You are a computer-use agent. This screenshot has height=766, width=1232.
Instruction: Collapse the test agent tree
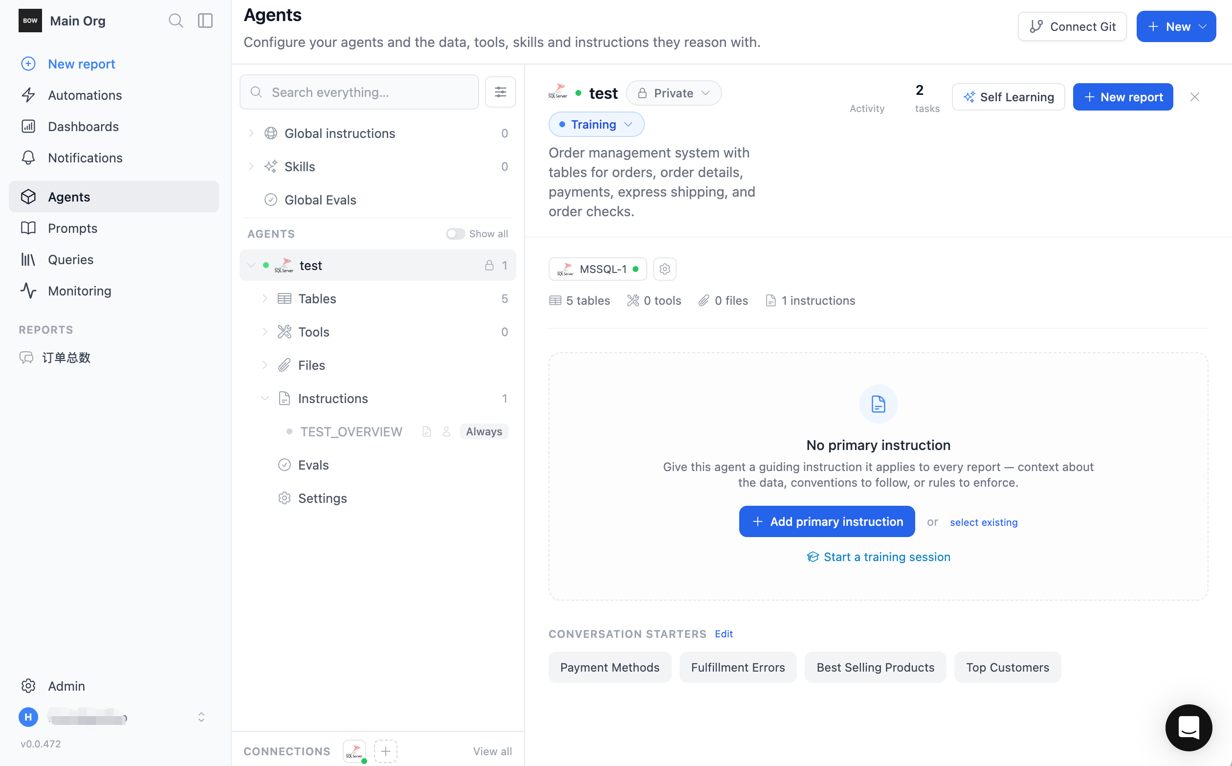[251, 266]
